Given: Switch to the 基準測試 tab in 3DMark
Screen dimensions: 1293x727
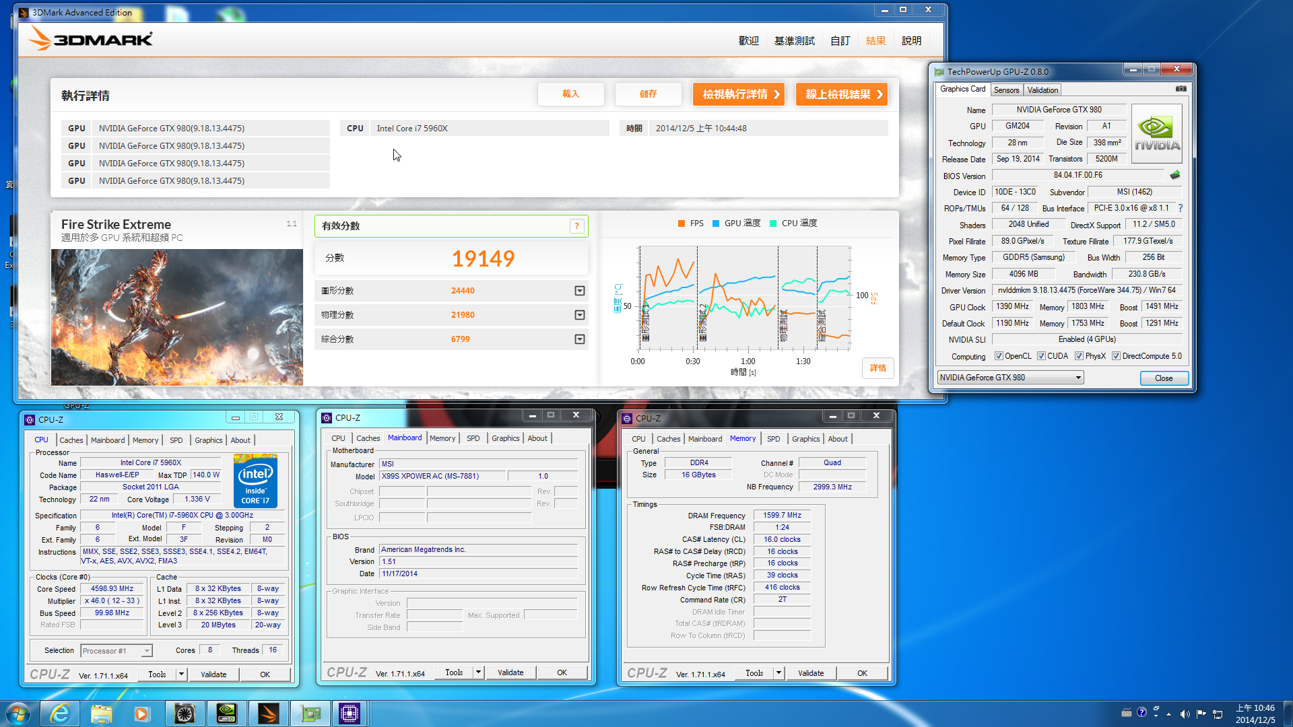Looking at the screenshot, I should coord(794,41).
